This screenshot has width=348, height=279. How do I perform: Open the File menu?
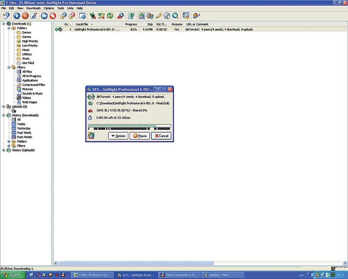[3, 8]
